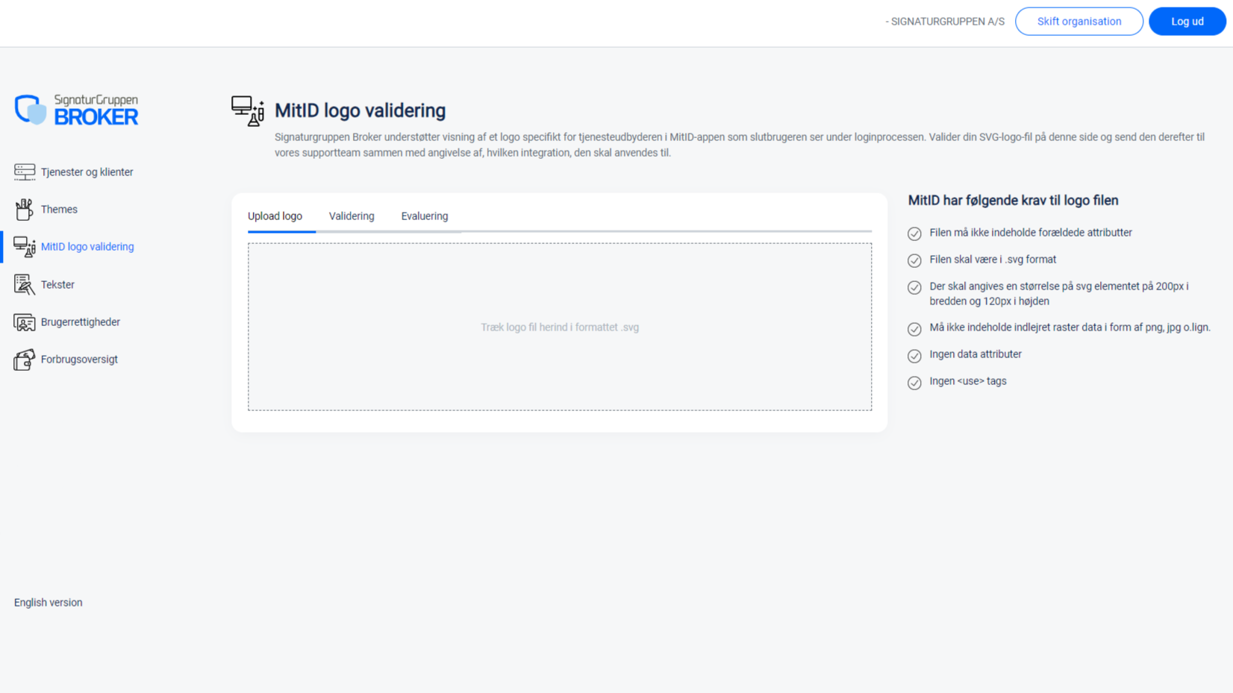Click text 'Ingen data attributer'
The image size is (1233, 693).
(x=976, y=354)
